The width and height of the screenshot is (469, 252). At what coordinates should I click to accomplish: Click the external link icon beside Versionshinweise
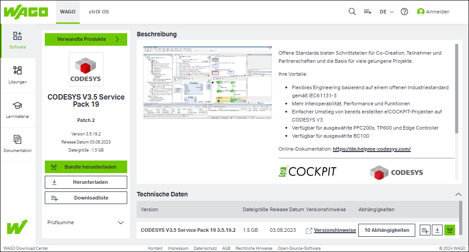(309, 230)
